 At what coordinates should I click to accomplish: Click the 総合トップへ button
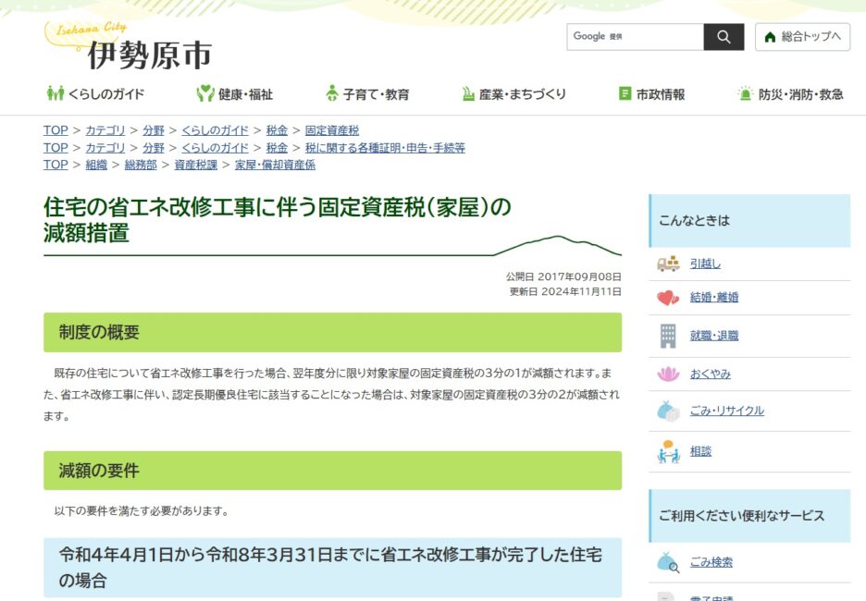[x=802, y=37]
